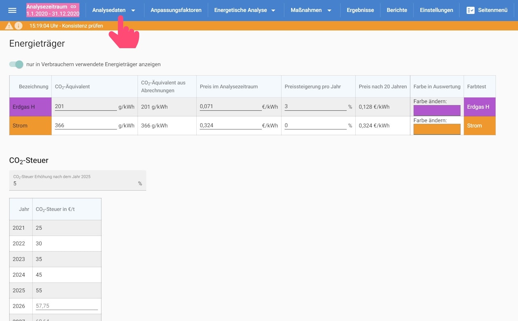The width and height of the screenshot is (518, 321).
Task: Expand the Analysedaten dropdown
Action: [x=133, y=11]
